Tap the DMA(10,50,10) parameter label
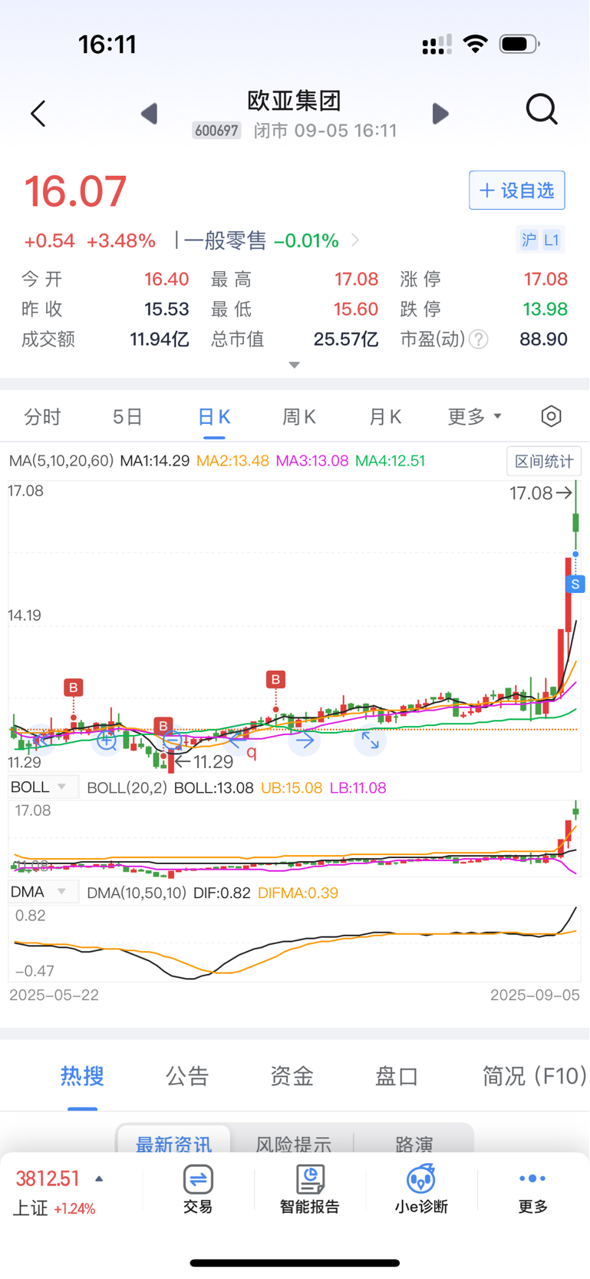590x1279 pixels. pyautogui.click(x=137, y=893)
